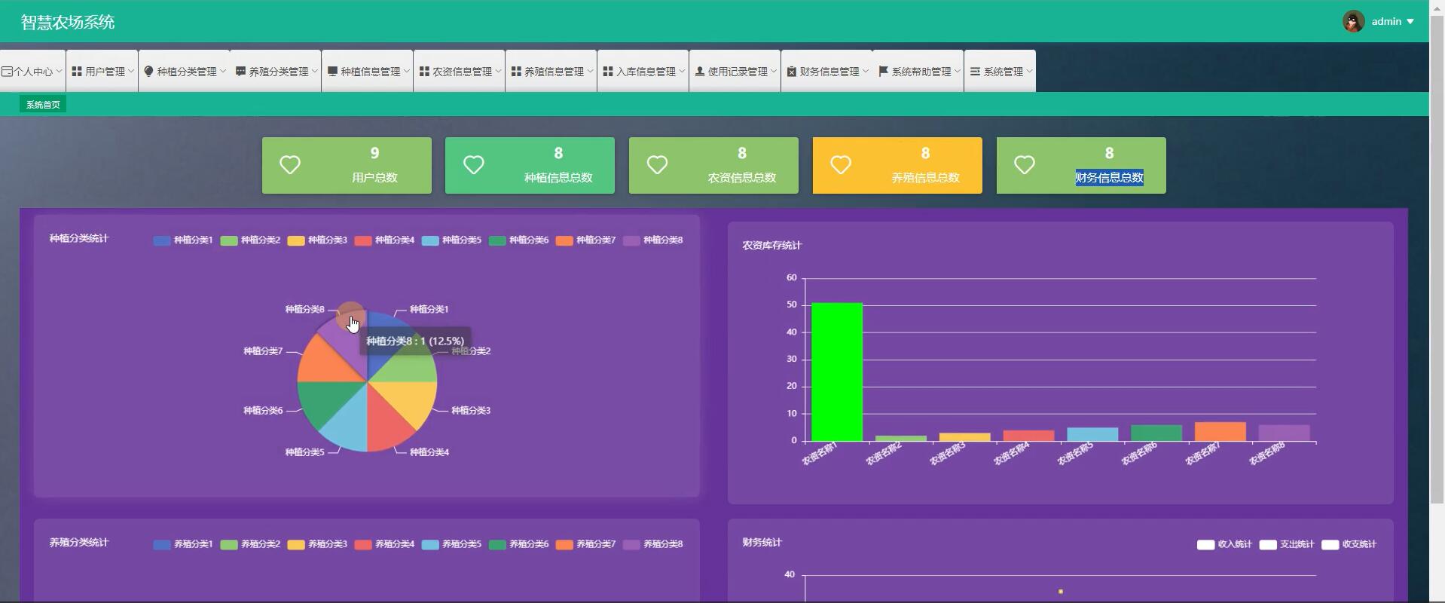The image size is (1445, 603).
Task: Open admin user avatar
Action: 1353,21
